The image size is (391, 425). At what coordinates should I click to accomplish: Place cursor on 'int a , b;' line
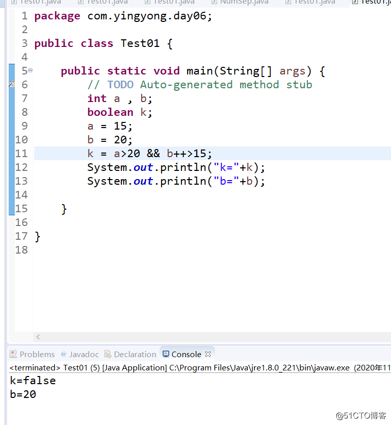click(x=120, y=98)
